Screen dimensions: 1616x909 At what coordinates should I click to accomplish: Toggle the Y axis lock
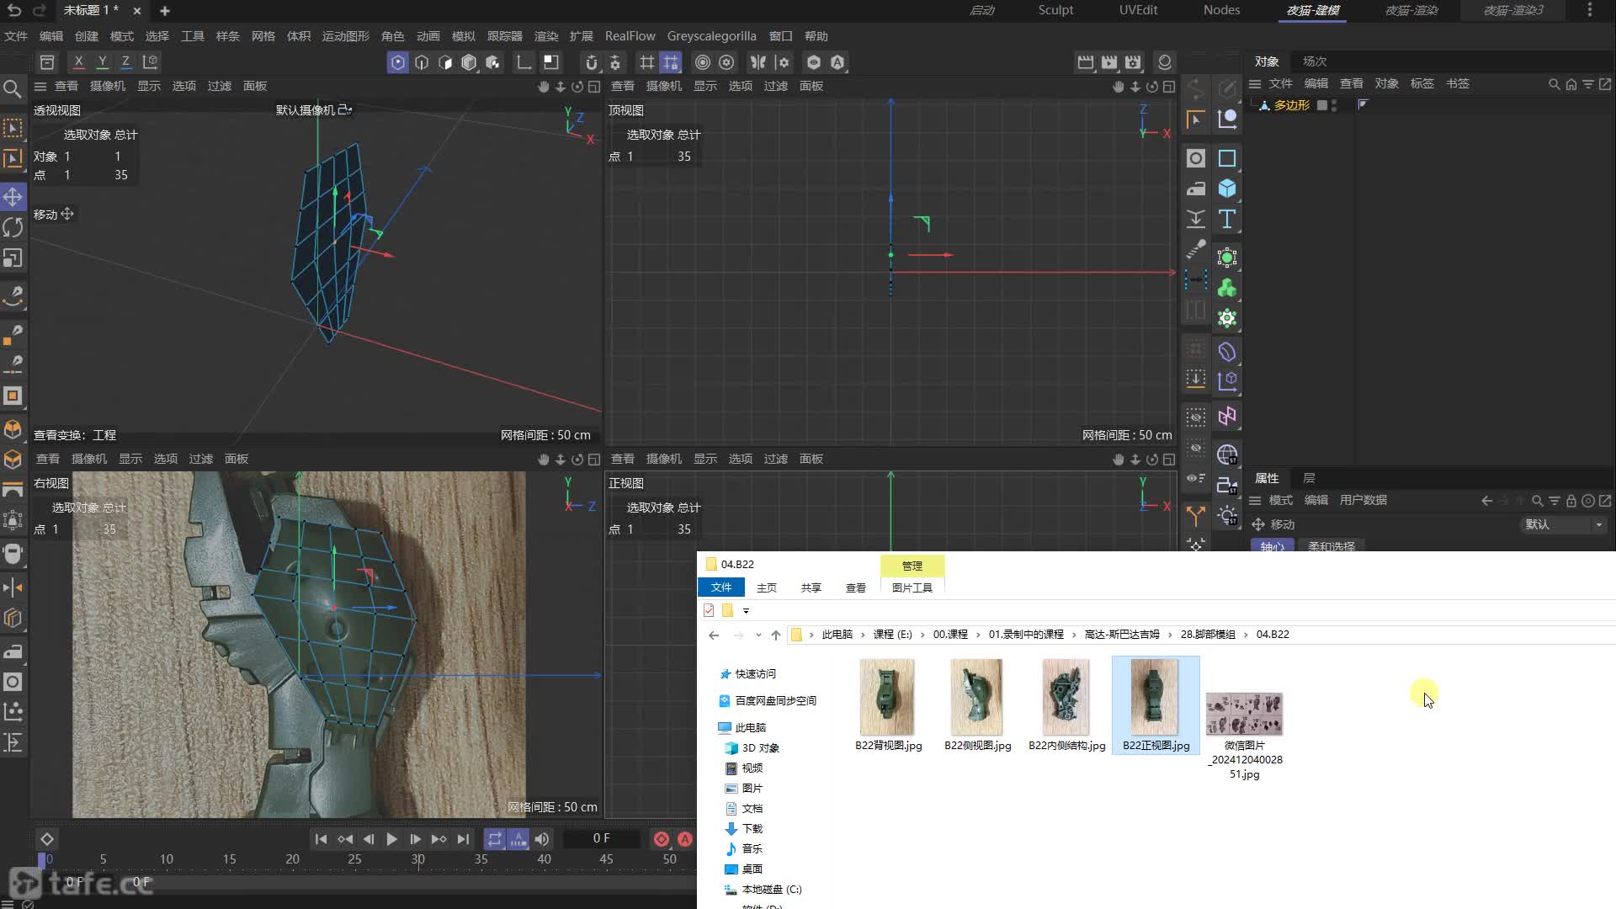point(102,62)
